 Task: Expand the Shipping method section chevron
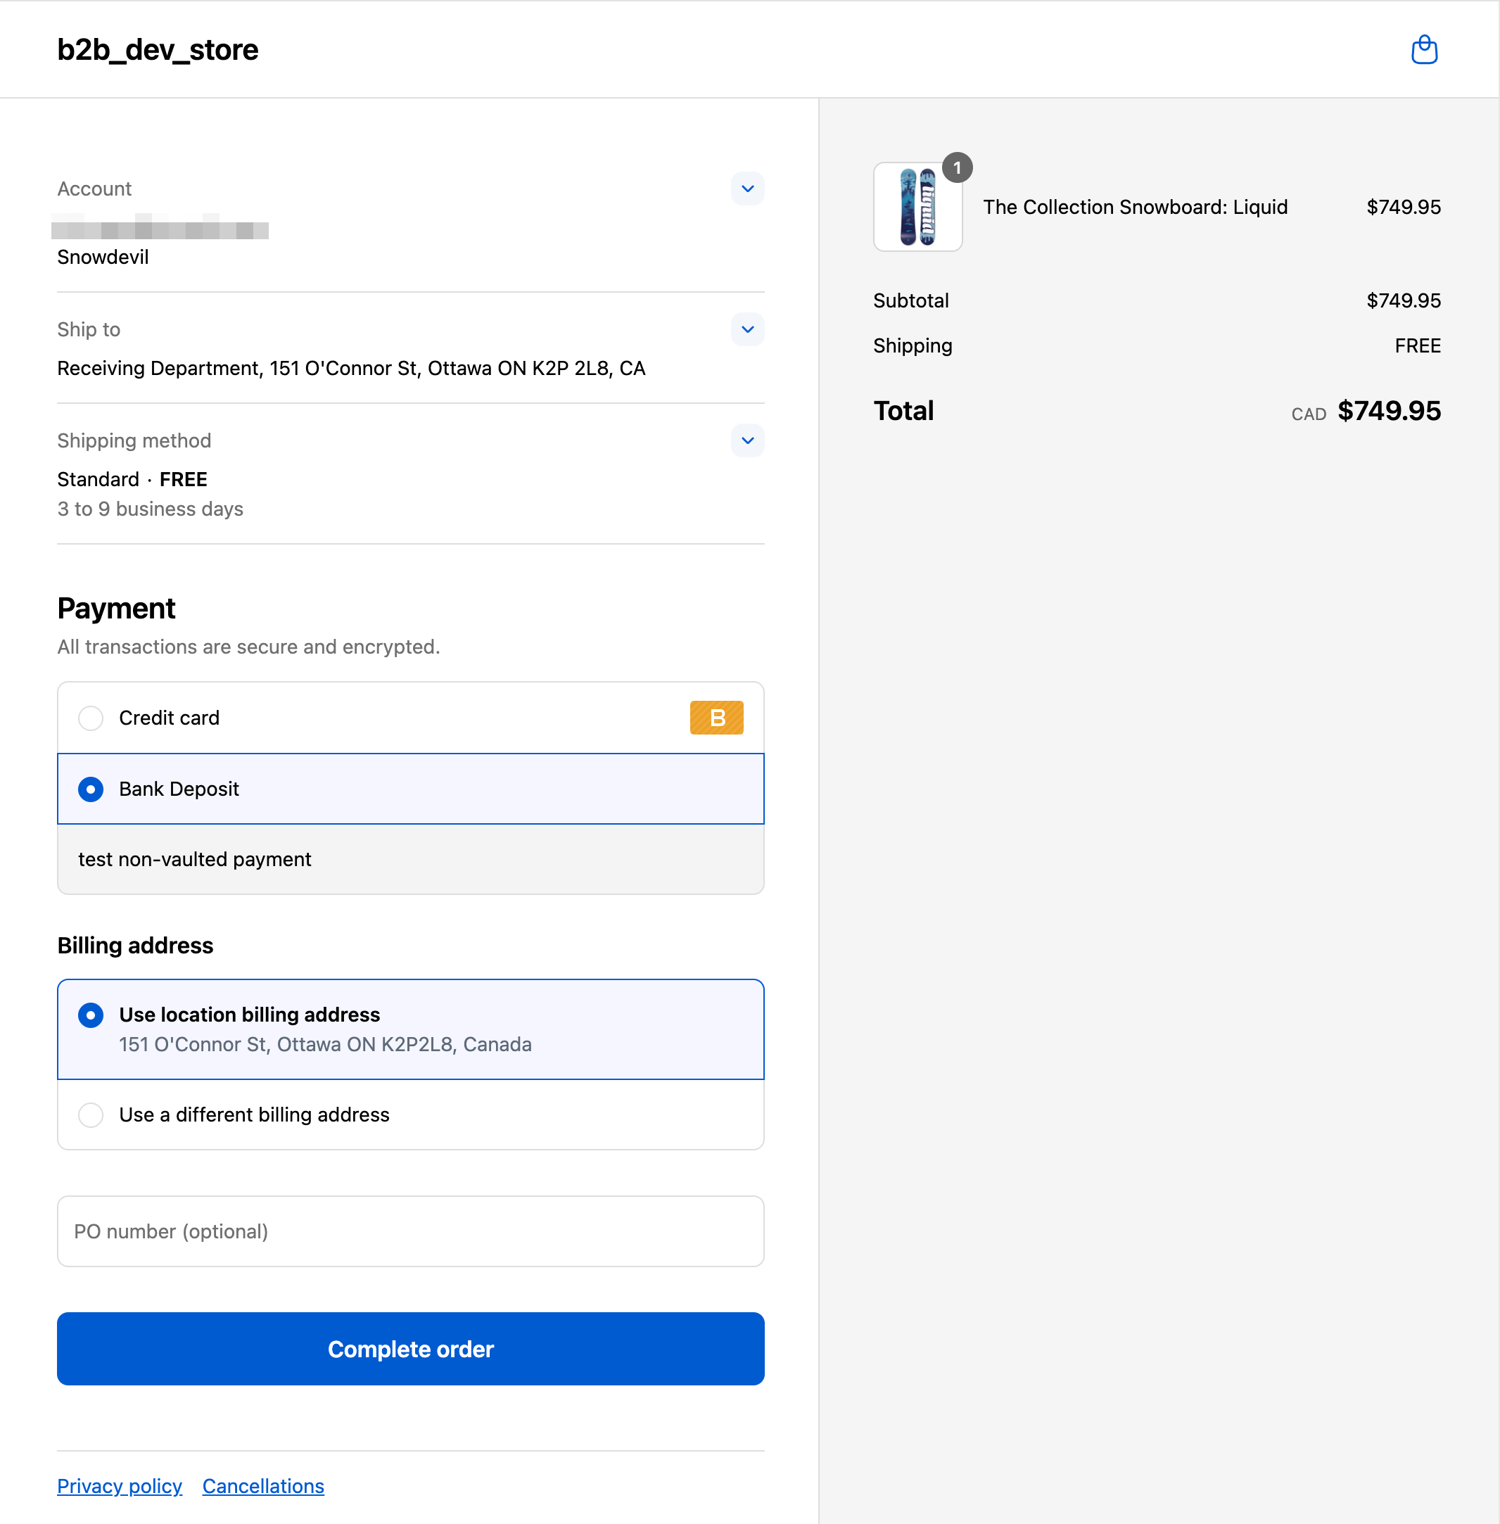747,440
